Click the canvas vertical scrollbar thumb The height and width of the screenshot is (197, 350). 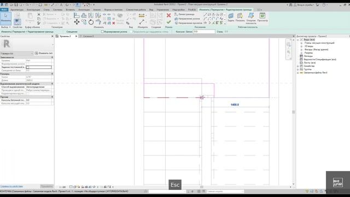[x=294, y=112]
